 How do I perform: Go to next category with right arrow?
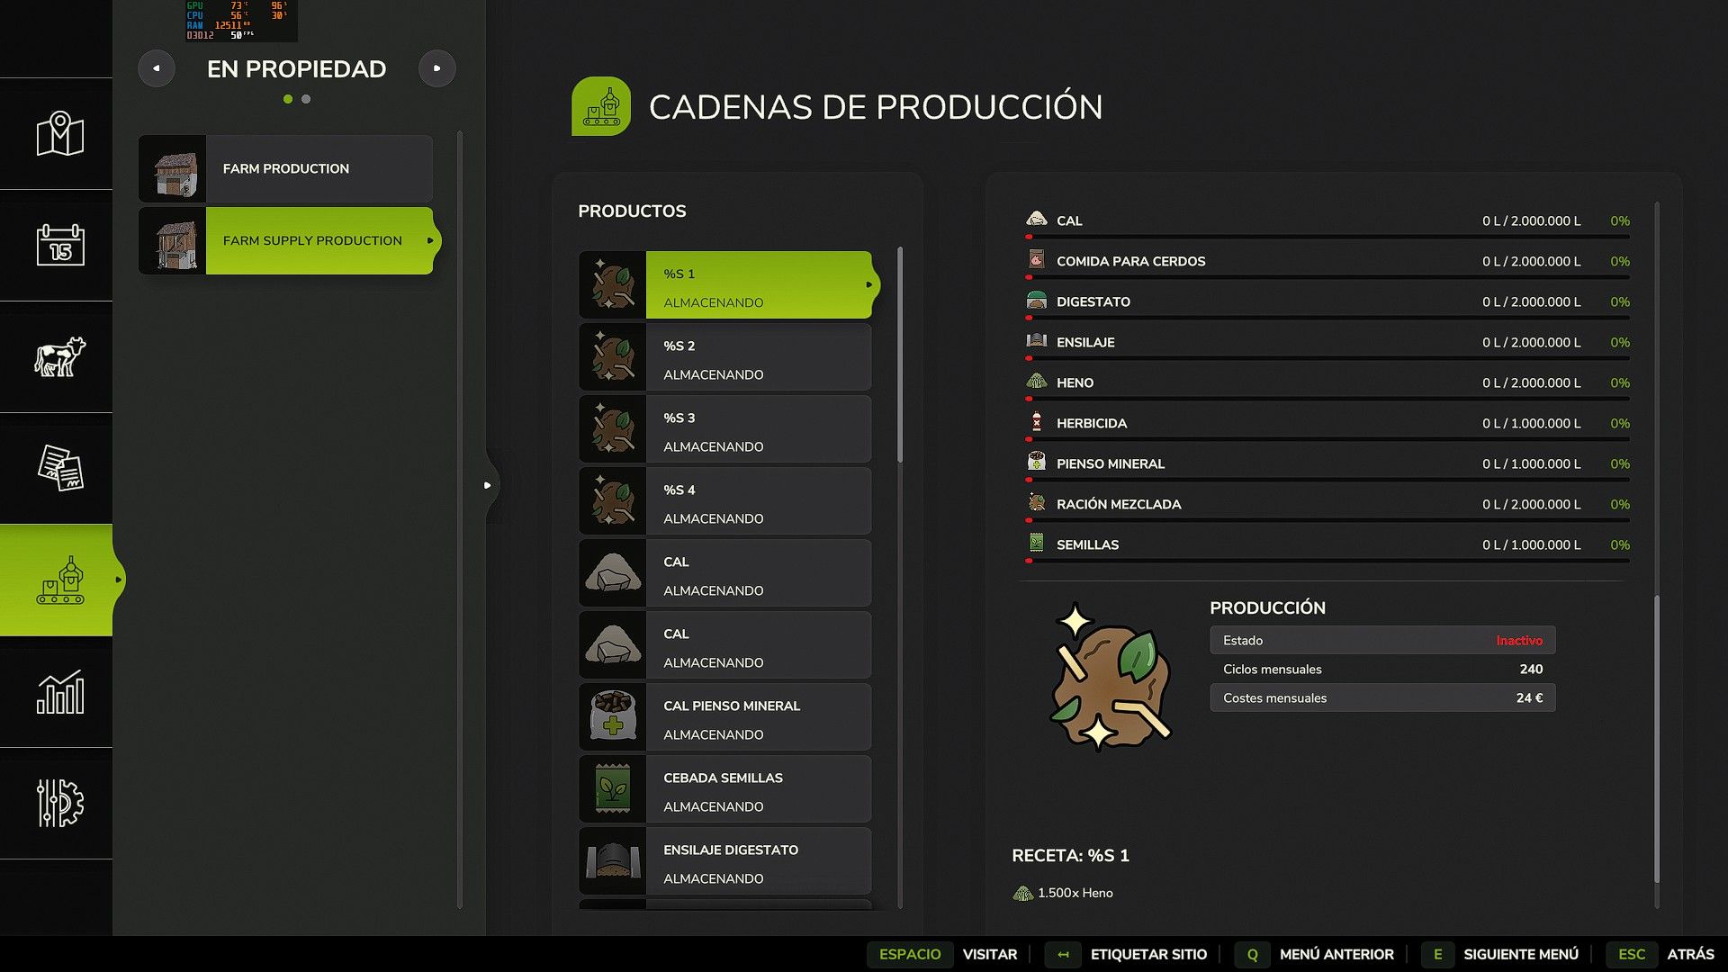[x=437, y=68]
